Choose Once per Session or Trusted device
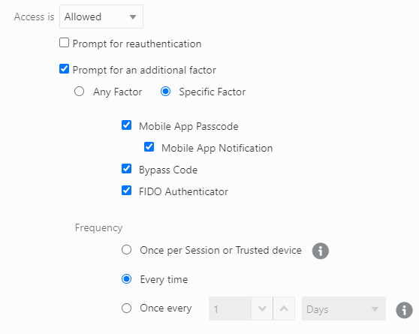The width and height of the screenshot is (419, 334). coord(126,250)
